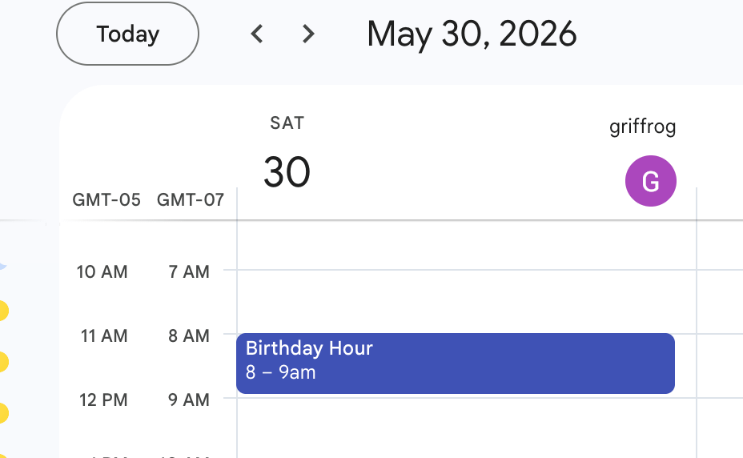Click the SAT weekday label
The height and width of the screenshot is (458, 743).
click(287, 123)
